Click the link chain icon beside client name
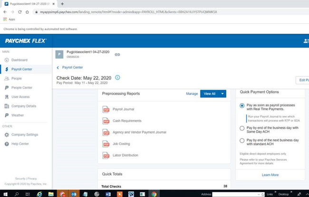Screen dimensions: 309x197 (x=117, y=54)
